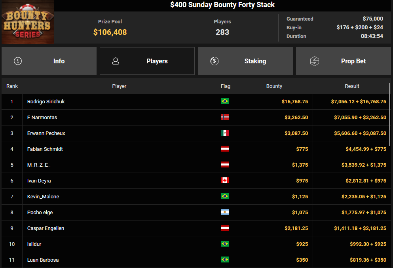Sort by the Player column header
Viewport: 393px width, 268px height.
point(119,86)
